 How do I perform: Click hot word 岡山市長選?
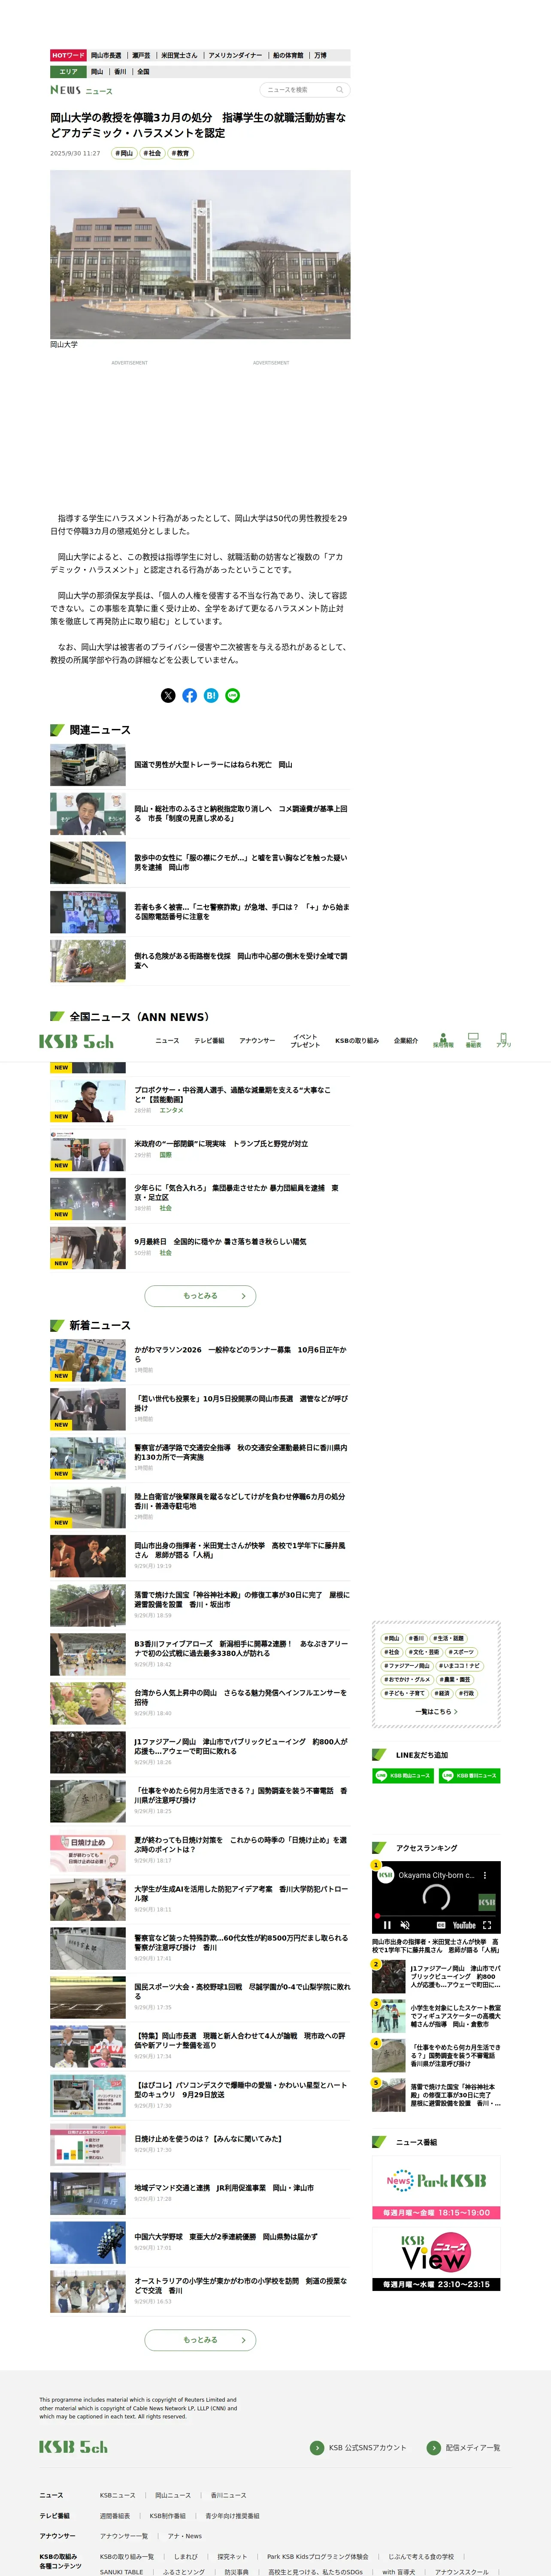click(x=106, y=56)
